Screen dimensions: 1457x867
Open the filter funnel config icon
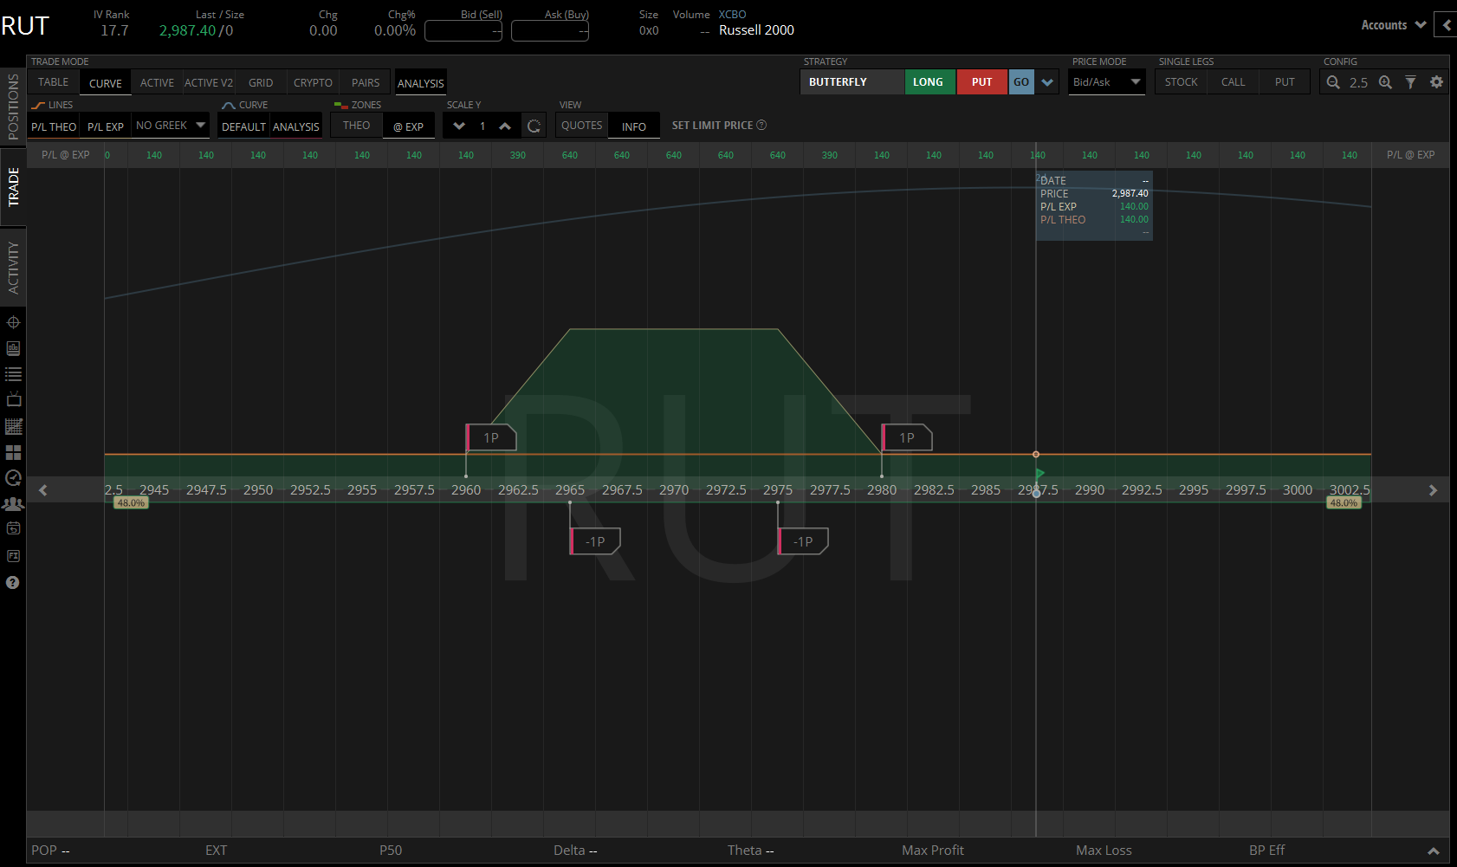(x=1410, y=82)
